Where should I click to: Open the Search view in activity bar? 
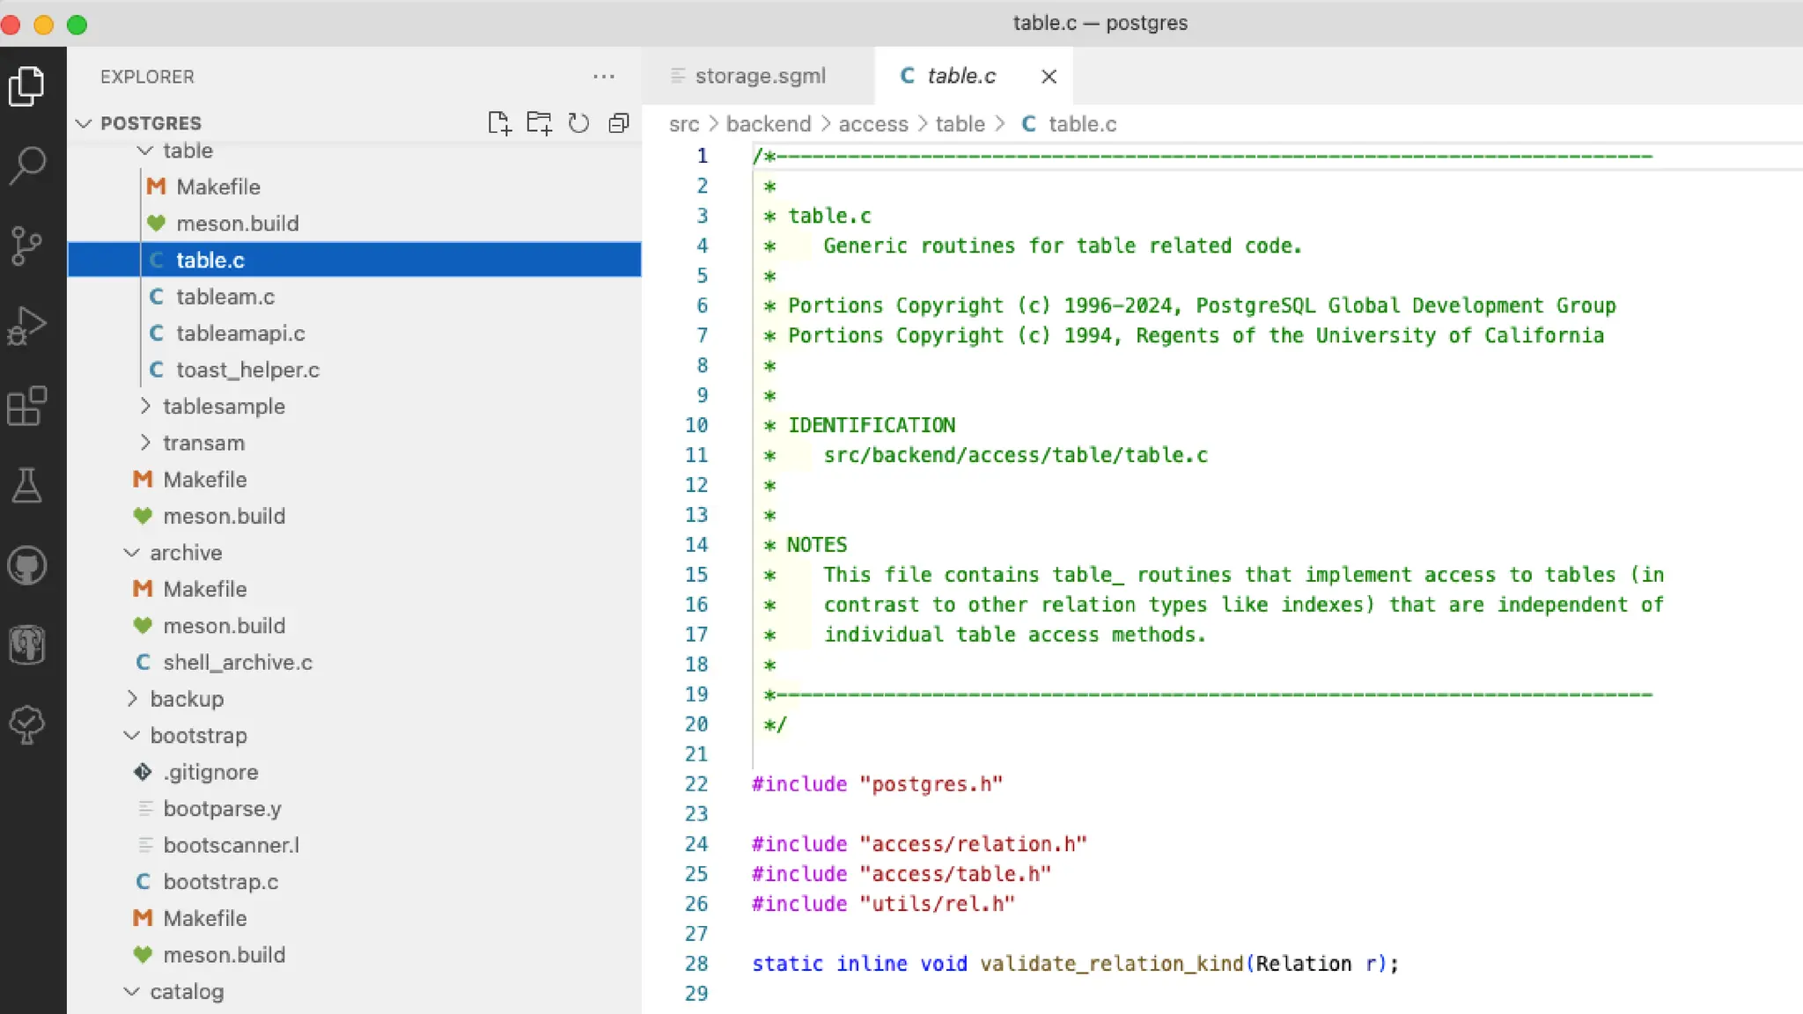[27, 165]
